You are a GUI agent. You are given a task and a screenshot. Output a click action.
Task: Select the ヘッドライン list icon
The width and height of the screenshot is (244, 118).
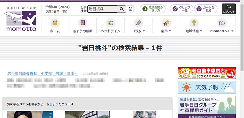click(110, 23)
